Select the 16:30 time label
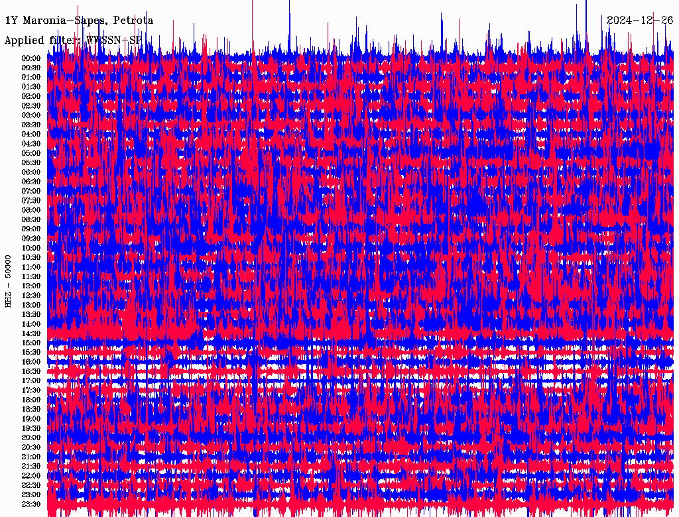679x517 pixels. pos(31,372)
